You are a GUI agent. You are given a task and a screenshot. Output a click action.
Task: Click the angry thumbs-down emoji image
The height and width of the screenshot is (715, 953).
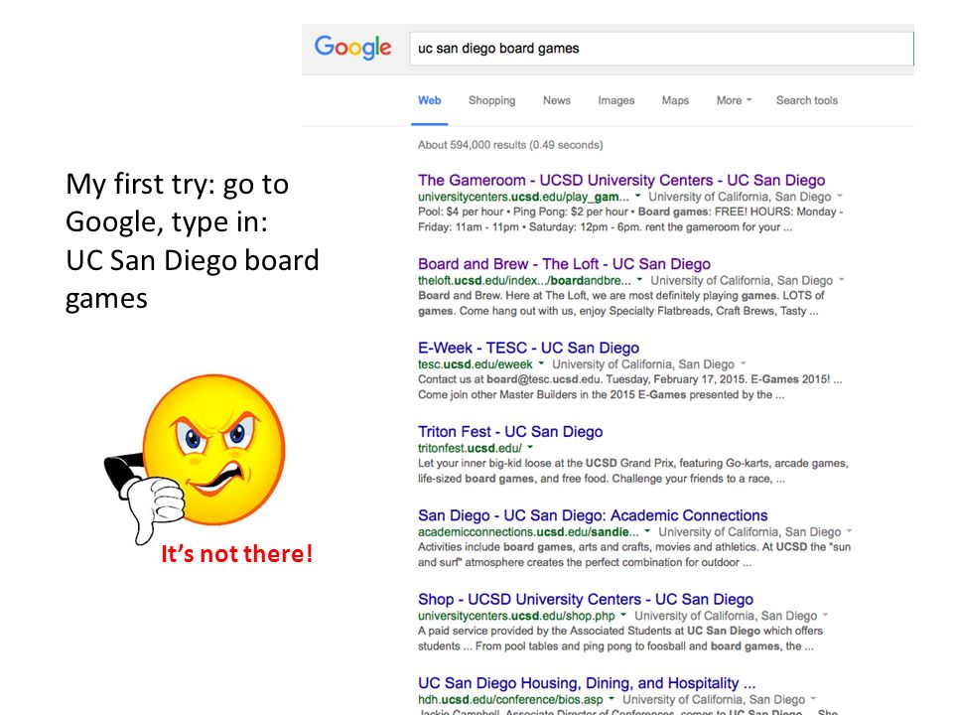tap(195, 459)
